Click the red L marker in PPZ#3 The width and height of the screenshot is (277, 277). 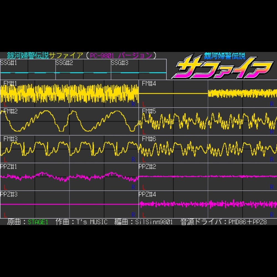[5, 215]
